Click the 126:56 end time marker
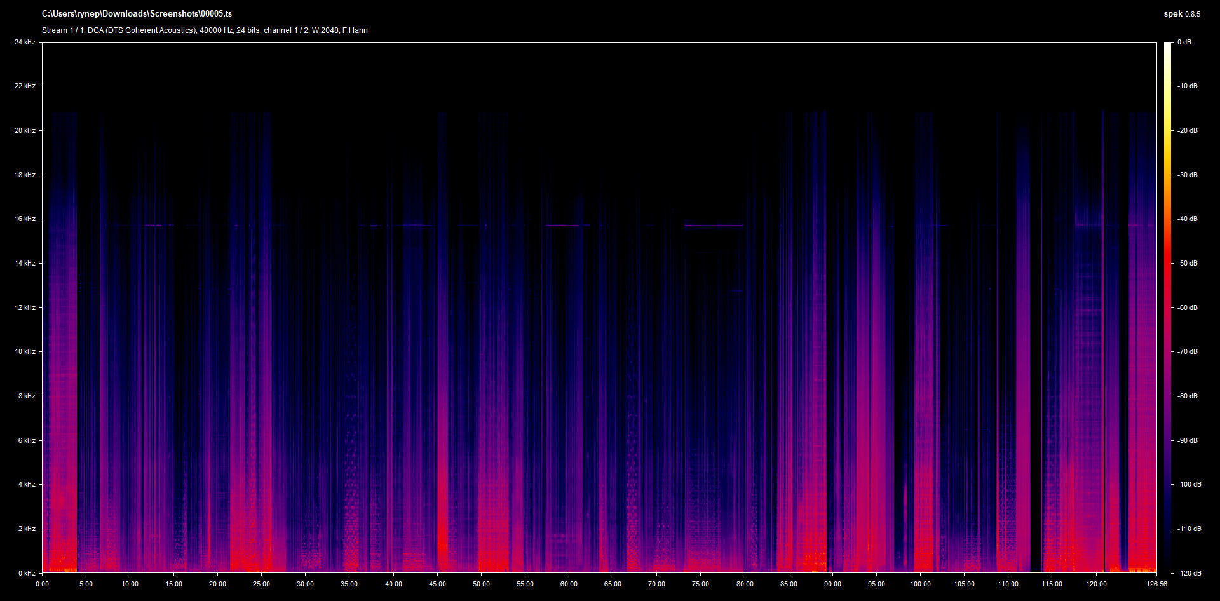1220x601 pixels. [x=1156, y=584]
